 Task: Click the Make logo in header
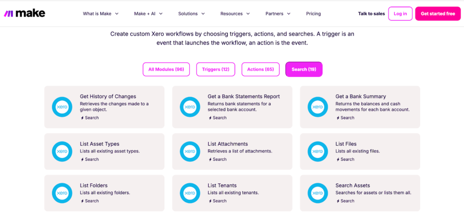pyautogui.click(x=24, y=13)
